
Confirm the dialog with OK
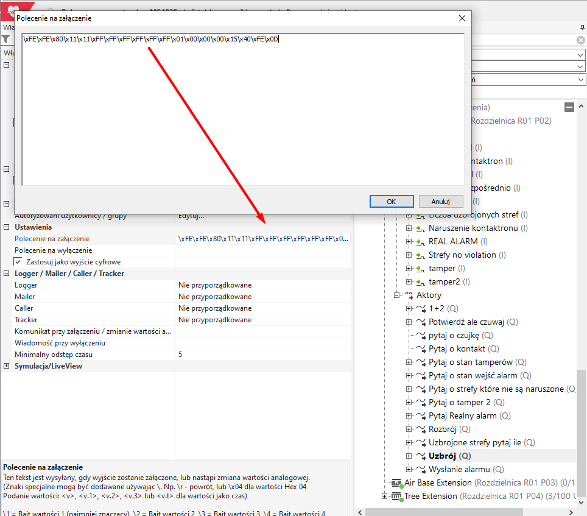(x=391, y=201)
